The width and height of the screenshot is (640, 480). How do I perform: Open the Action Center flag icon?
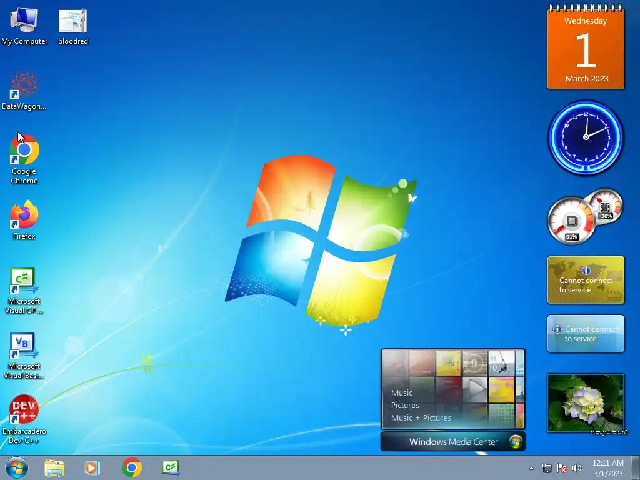562,468
